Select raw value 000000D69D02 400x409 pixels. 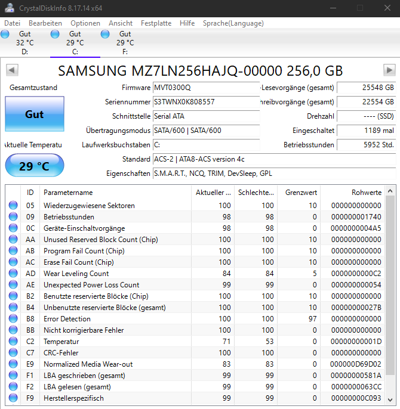click(356, 364)
